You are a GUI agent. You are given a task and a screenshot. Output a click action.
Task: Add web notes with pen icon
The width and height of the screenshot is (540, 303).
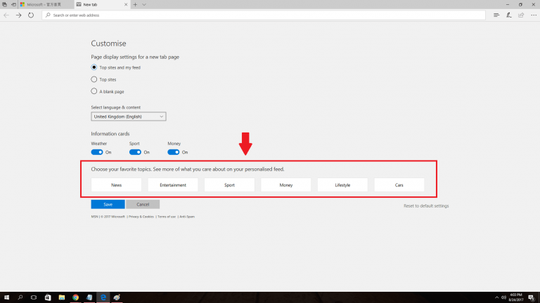tap(508, 15)
